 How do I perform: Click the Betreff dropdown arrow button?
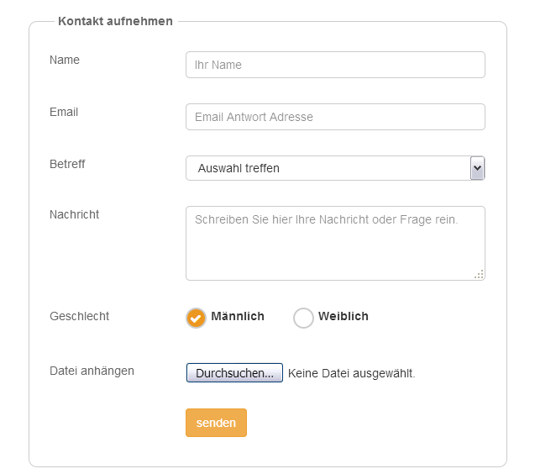(x=477, y=168)
